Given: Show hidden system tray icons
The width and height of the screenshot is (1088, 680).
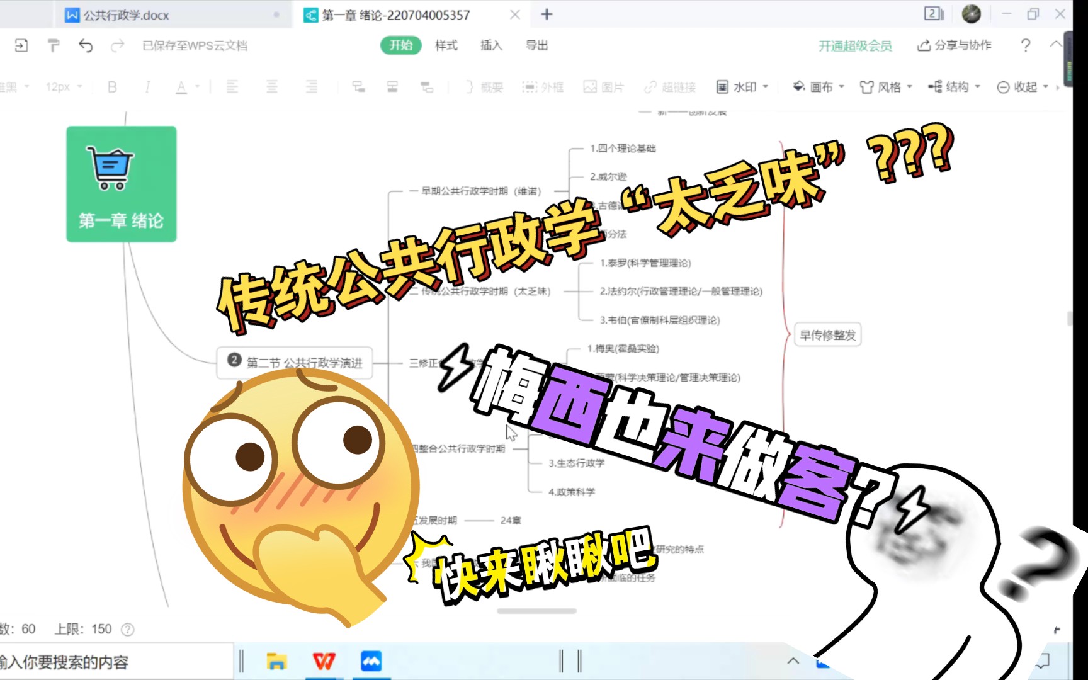Looking at the screenshot, I should tap(793, 660).
